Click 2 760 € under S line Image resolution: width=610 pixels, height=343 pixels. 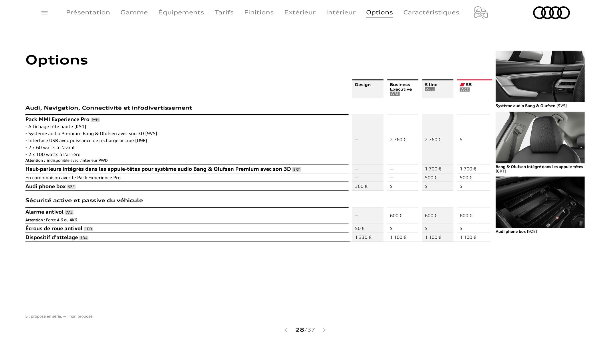[x=433, y=139]
